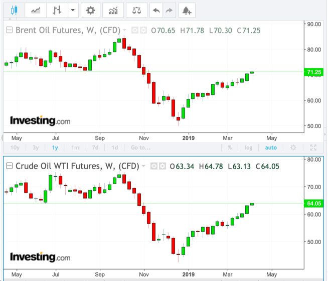
Task: Select the candlestick chart type button
Action: 14,10
